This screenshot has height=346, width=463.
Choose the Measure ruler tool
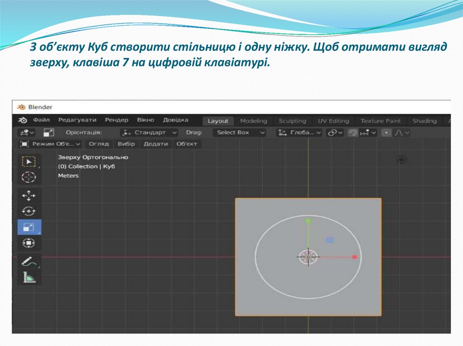tap(29, 277)
